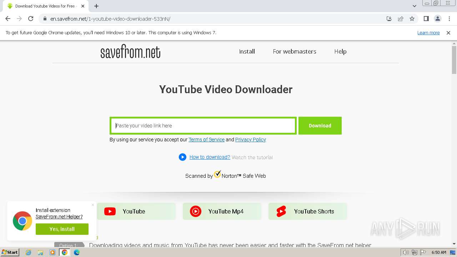Reload the page with the refresh icon

point(31,19)
